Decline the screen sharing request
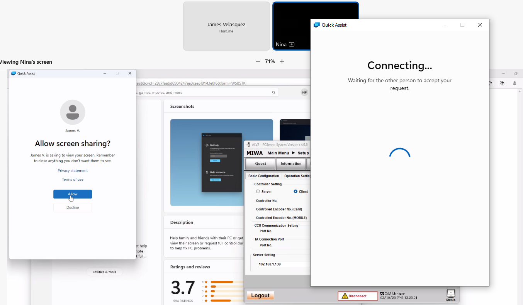Viewport: 523px width, 305px height. (73, 208)
